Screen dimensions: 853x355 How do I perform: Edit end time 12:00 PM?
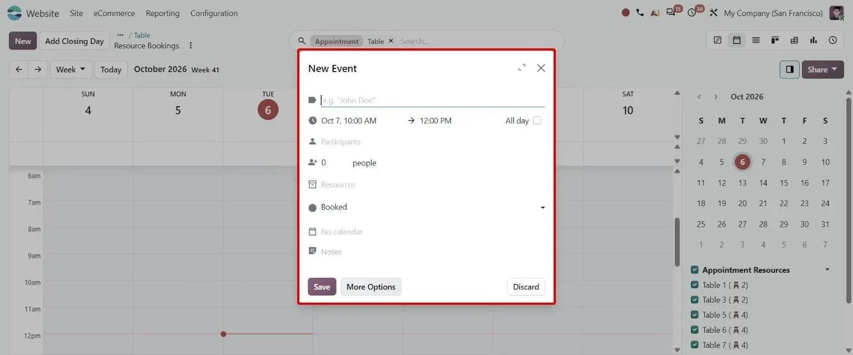435,121
